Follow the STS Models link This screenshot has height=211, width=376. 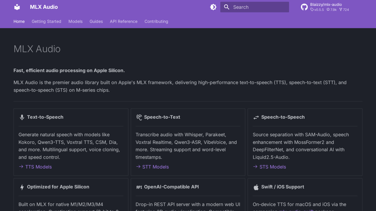pyautogui.click(x=273, y=167)
